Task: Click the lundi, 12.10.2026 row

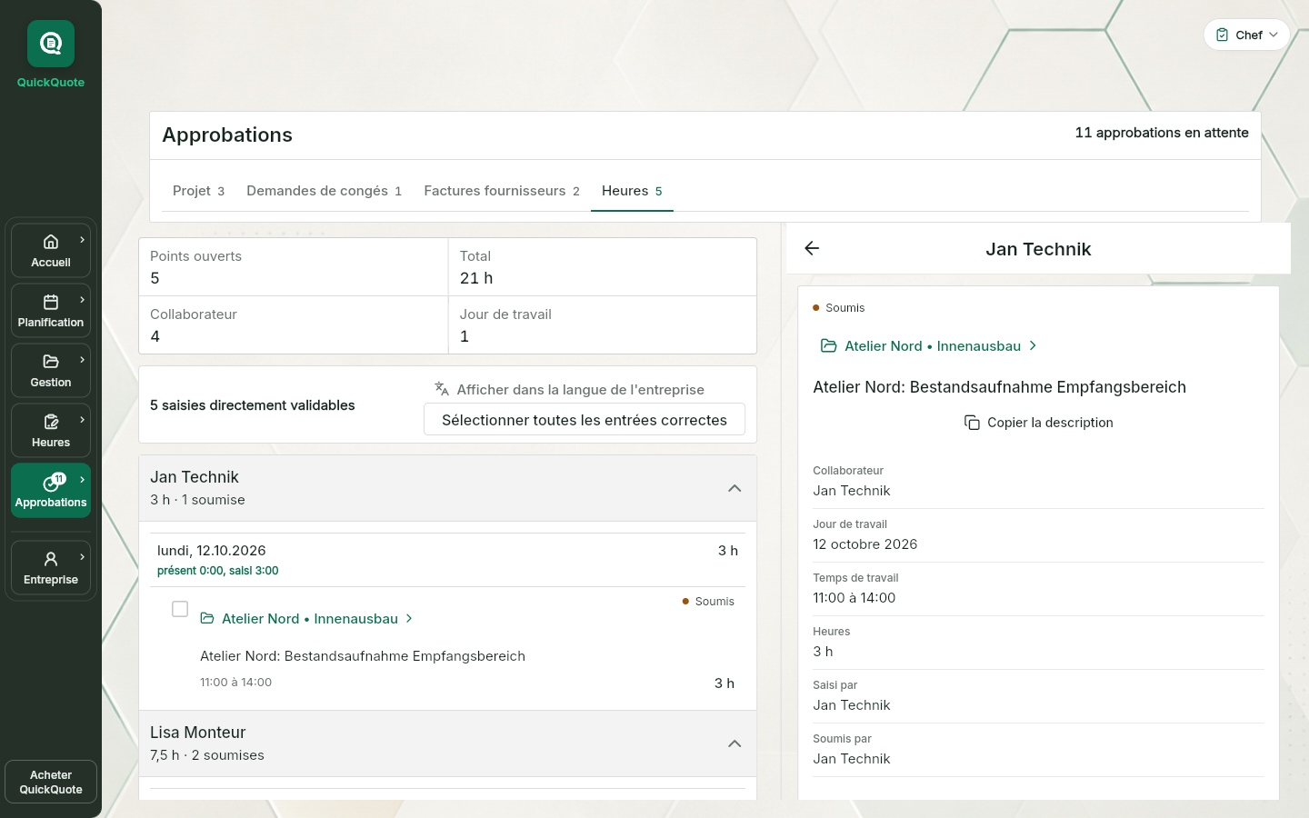Action: [447, 560]
